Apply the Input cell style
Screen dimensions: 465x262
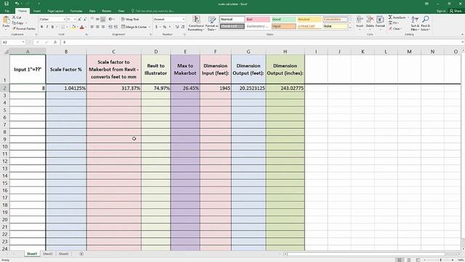click(283, 26)
